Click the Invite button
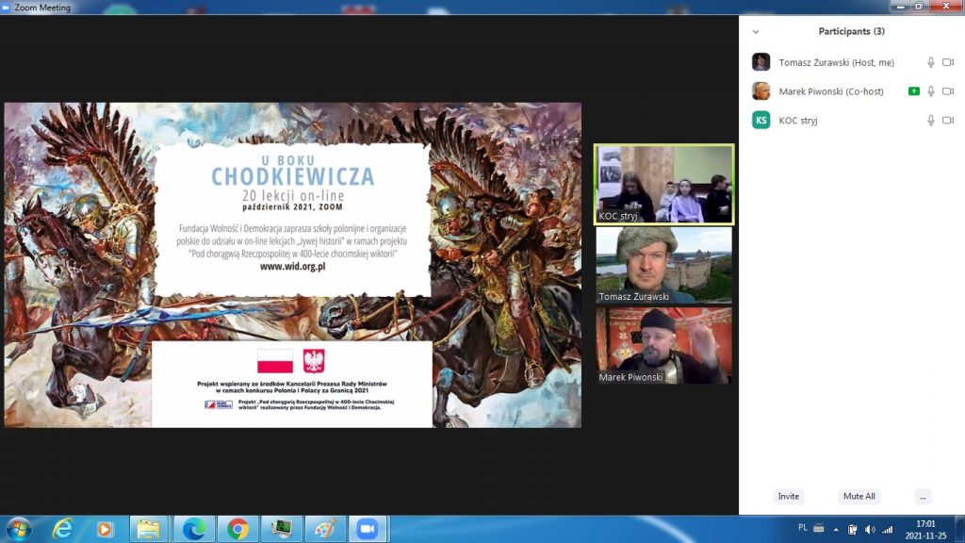965x543 pixels. [x=789, y=496]
